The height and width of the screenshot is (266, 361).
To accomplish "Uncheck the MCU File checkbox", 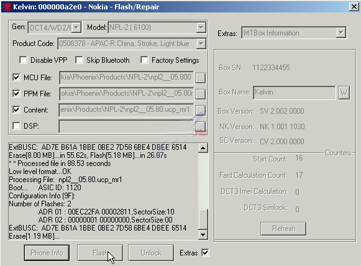I will click(x=16, y=78).
